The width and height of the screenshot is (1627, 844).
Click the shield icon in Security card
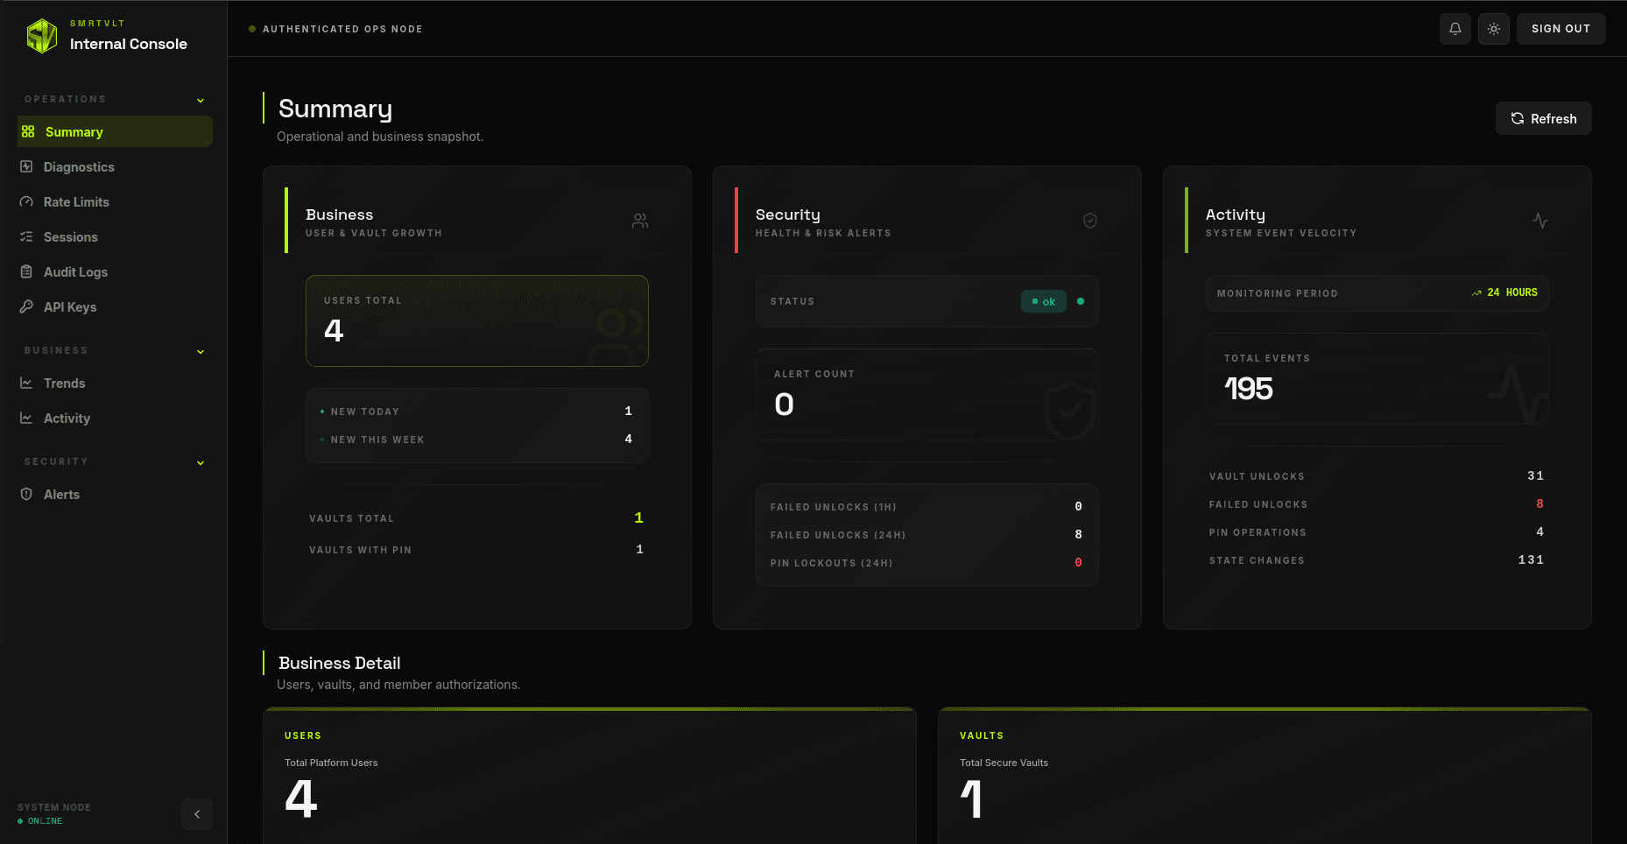click(1090, 221)
